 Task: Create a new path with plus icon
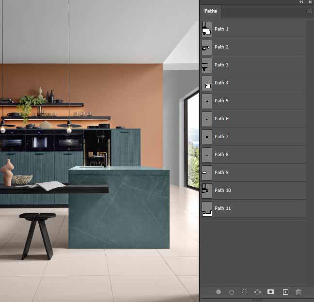tap(285, 292)
